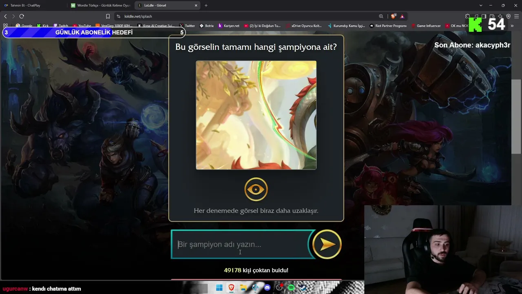Open Discord from the taskbar

pos(268,288)
